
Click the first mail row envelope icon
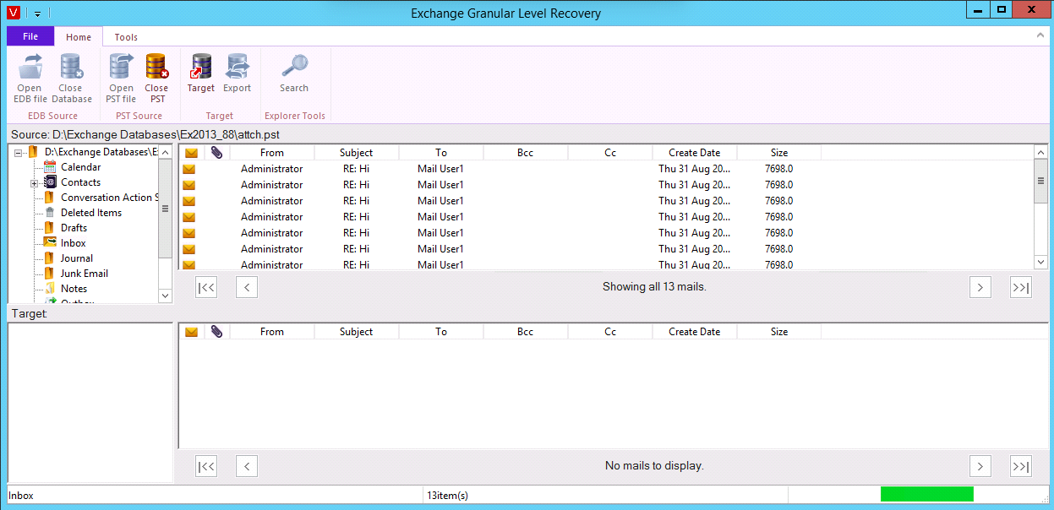[189, 169]
